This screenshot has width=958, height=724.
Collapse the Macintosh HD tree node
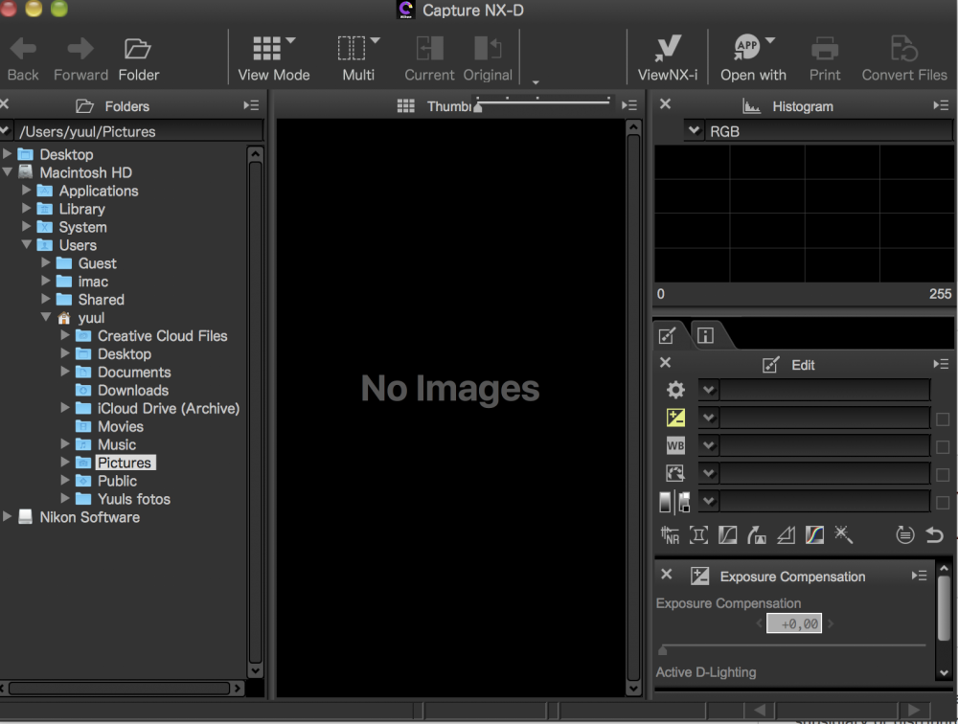click(8, 171)
